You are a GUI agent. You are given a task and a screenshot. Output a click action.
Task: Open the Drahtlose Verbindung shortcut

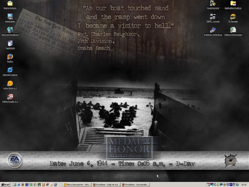[213, 31]
